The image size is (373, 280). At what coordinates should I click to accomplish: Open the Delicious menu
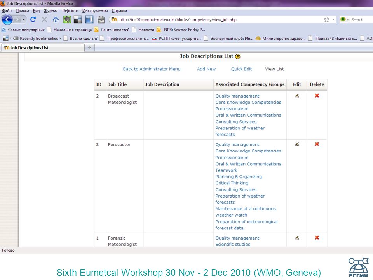coord(70,11)
